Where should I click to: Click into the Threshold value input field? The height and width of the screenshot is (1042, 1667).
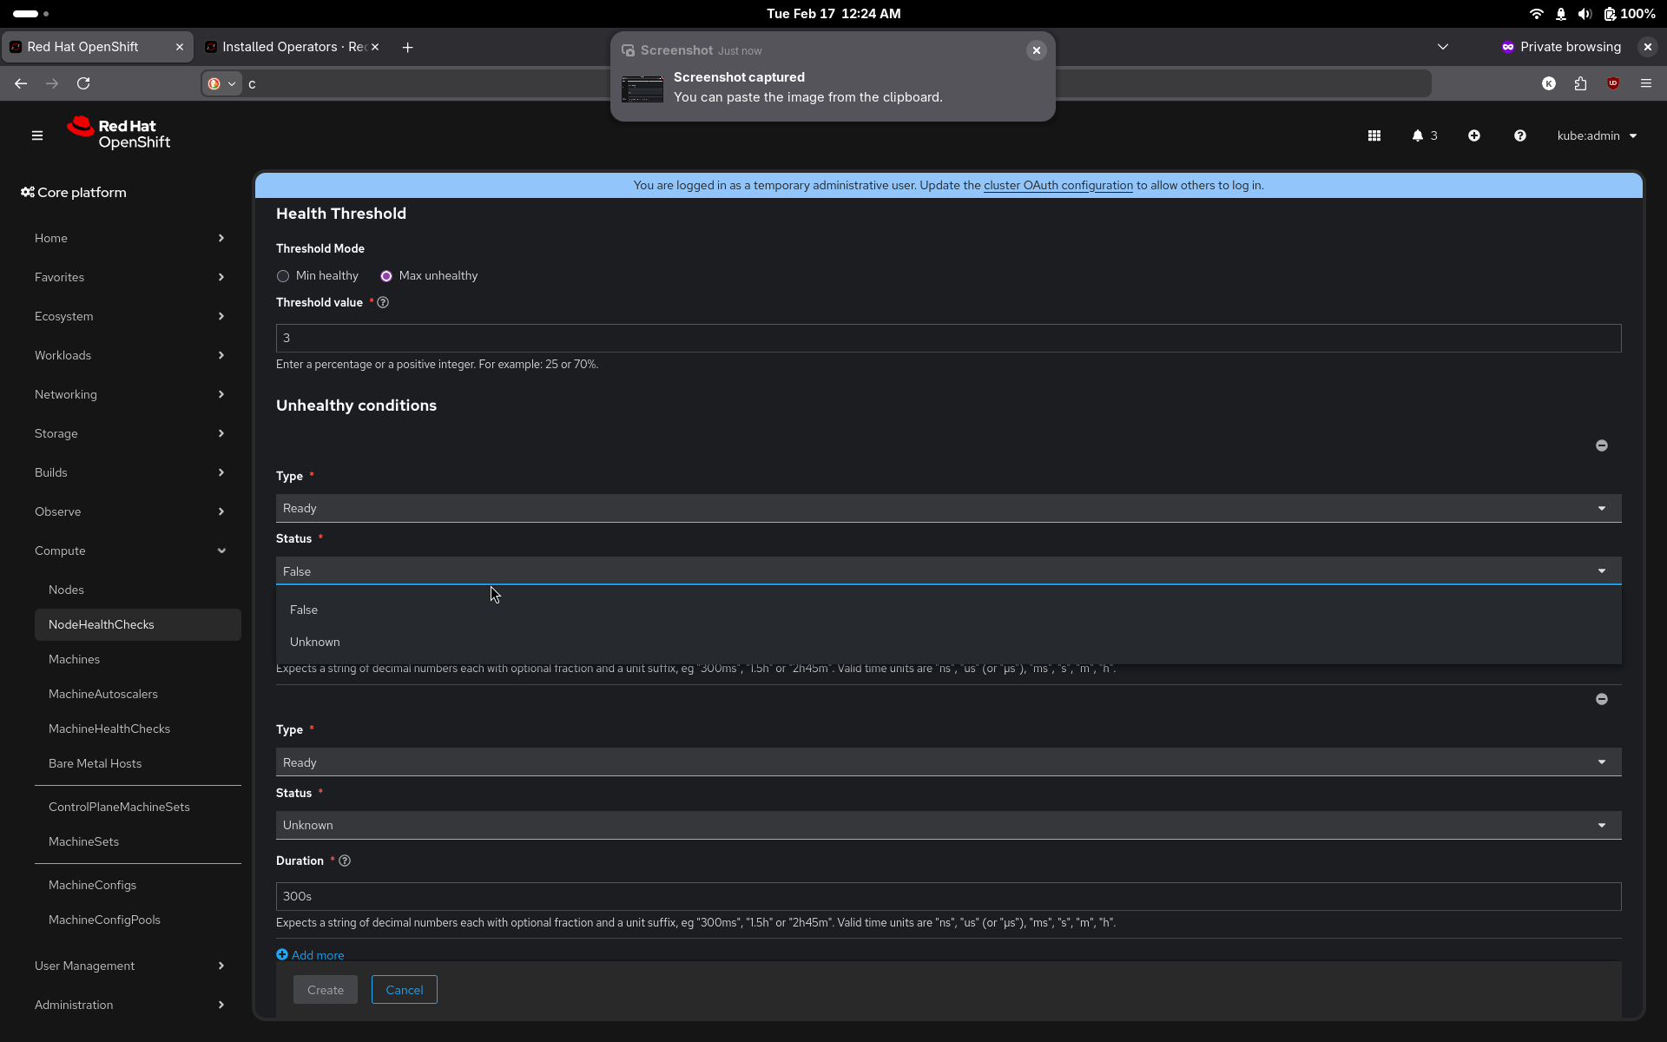(x=947, y=338)
